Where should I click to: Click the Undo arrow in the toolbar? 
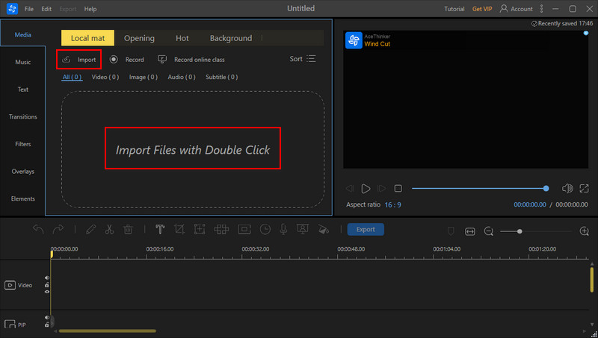click(x=38, y=229)
